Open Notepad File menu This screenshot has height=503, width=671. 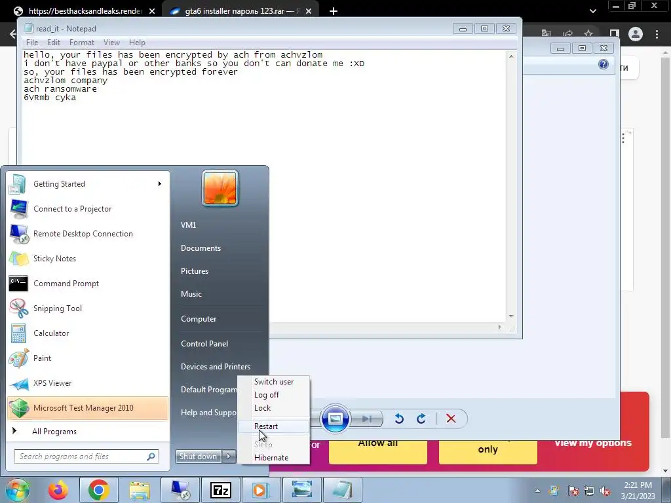click(32, 43)
